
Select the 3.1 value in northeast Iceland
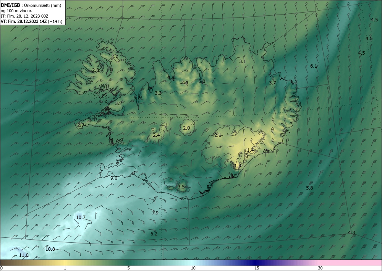(243, 62)
